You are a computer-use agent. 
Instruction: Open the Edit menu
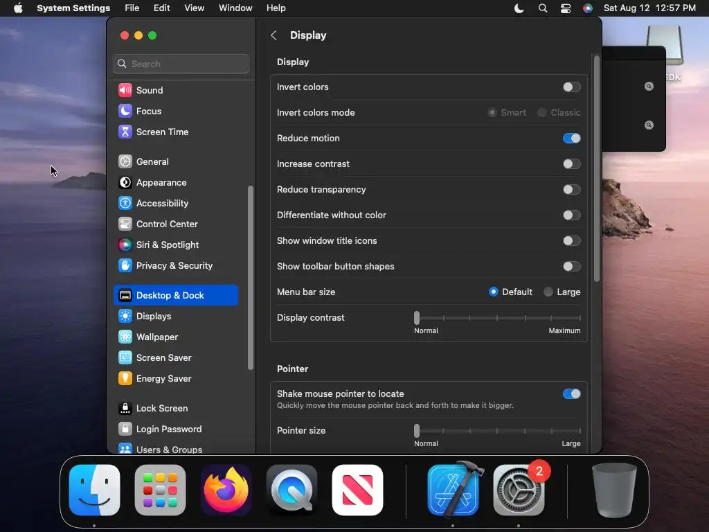pyautogui.click(x=161, y=8)
